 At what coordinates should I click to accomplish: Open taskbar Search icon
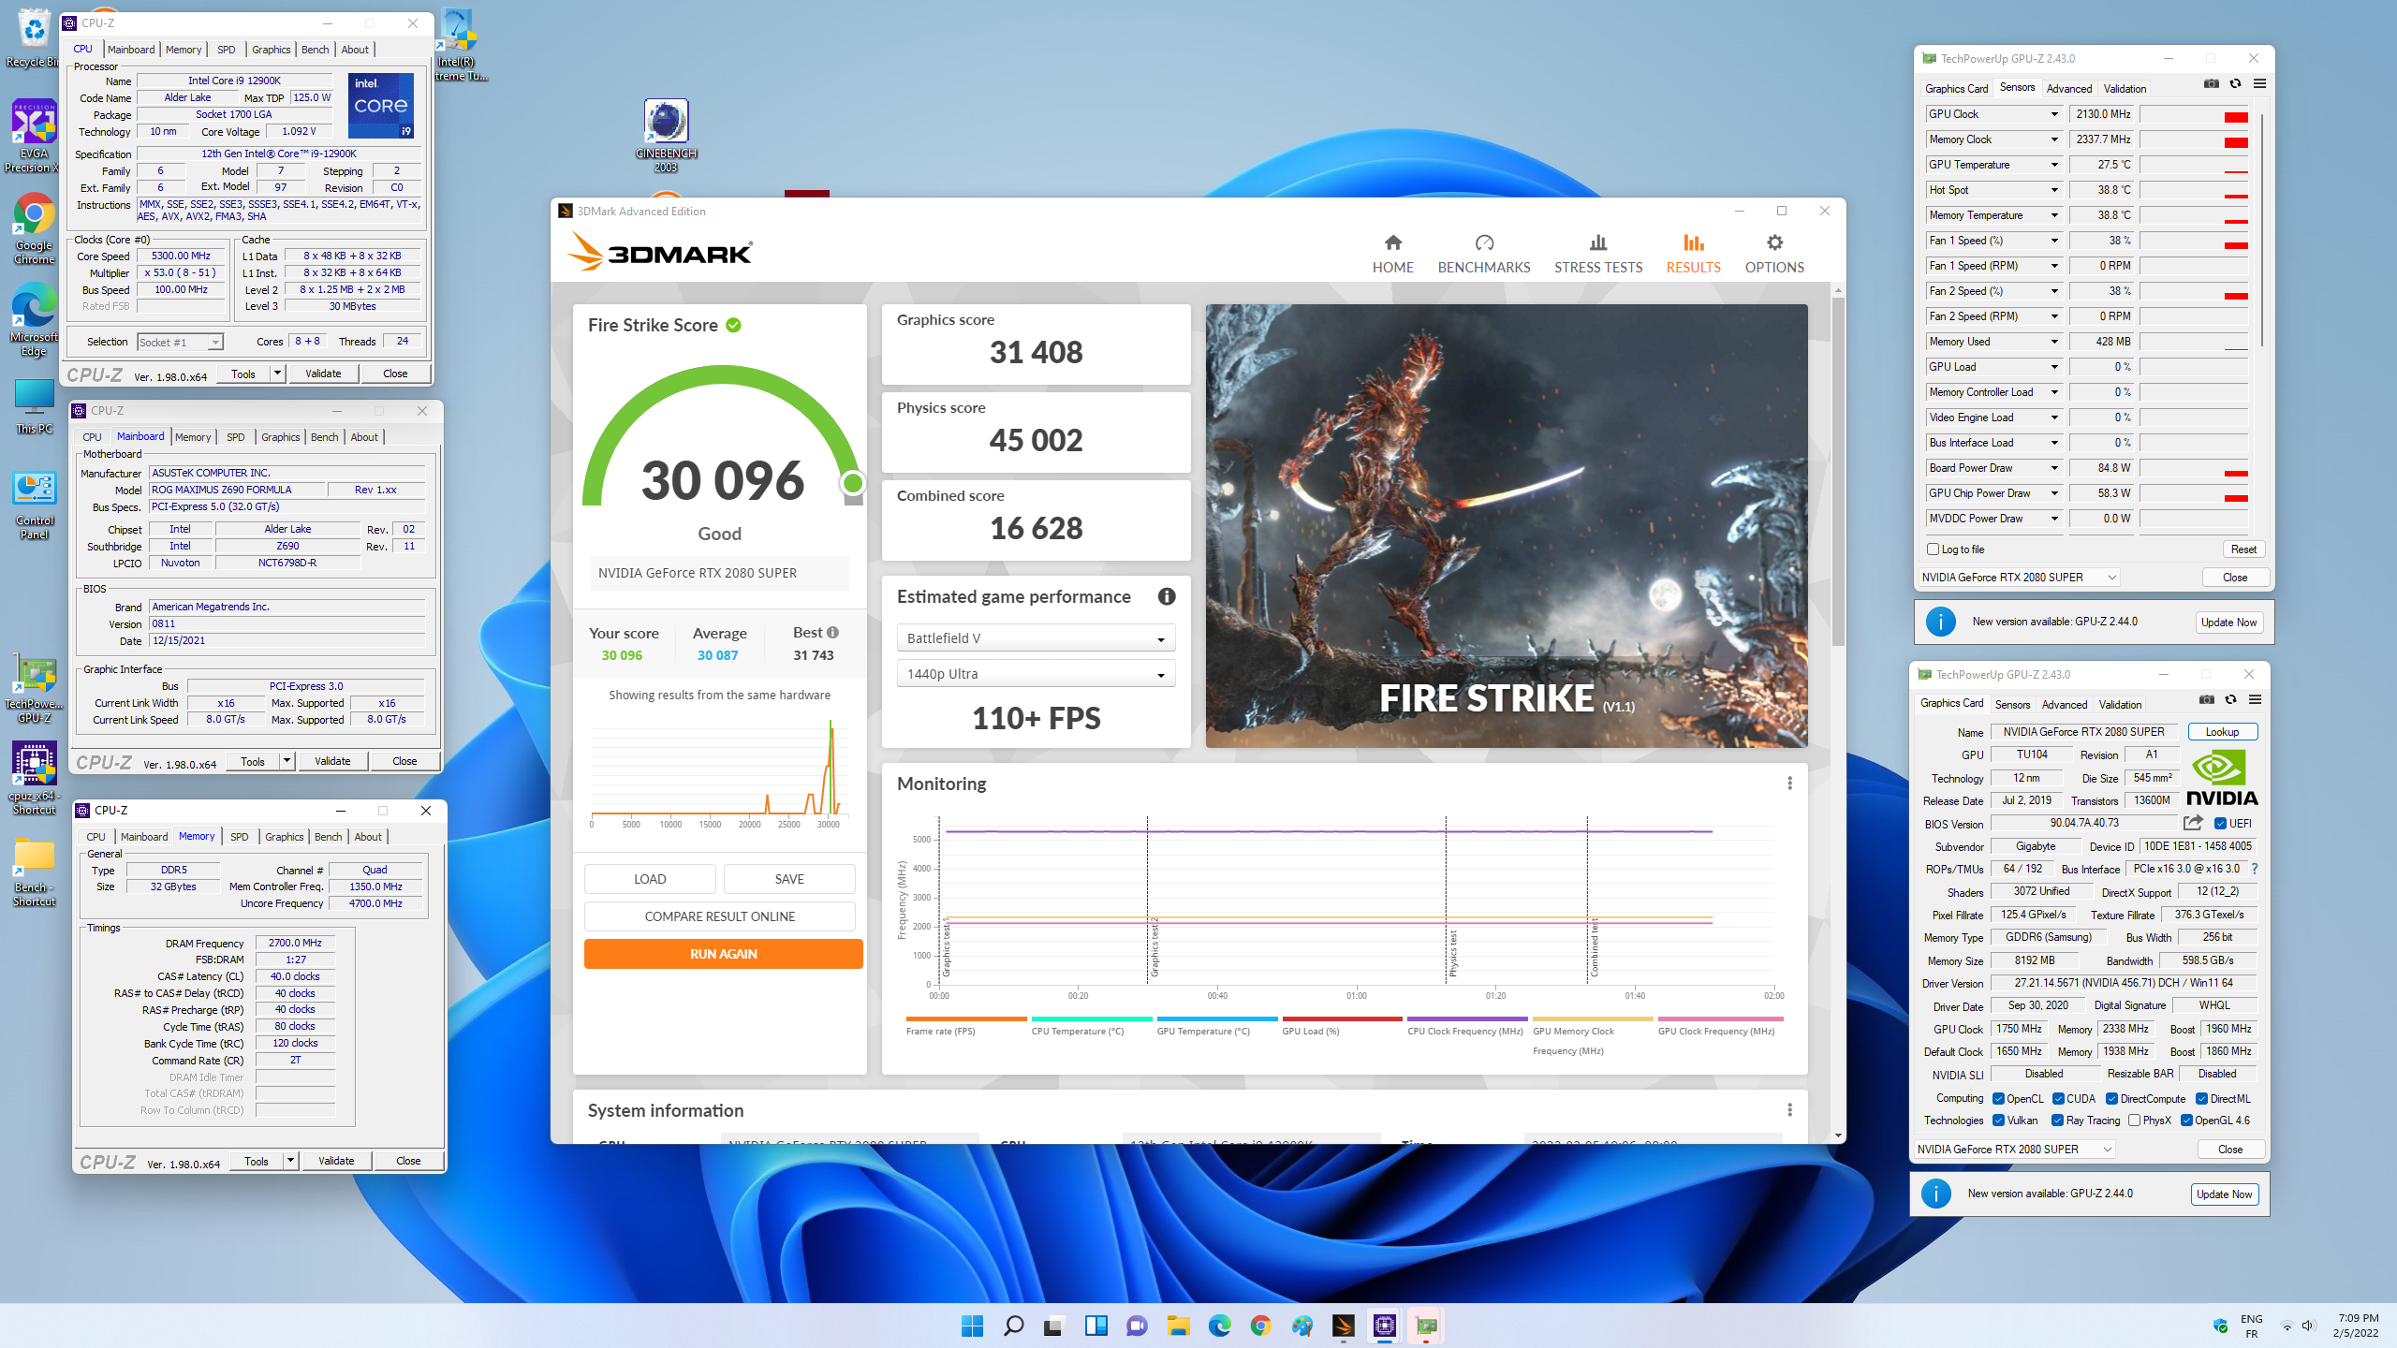[1013, 1326]
